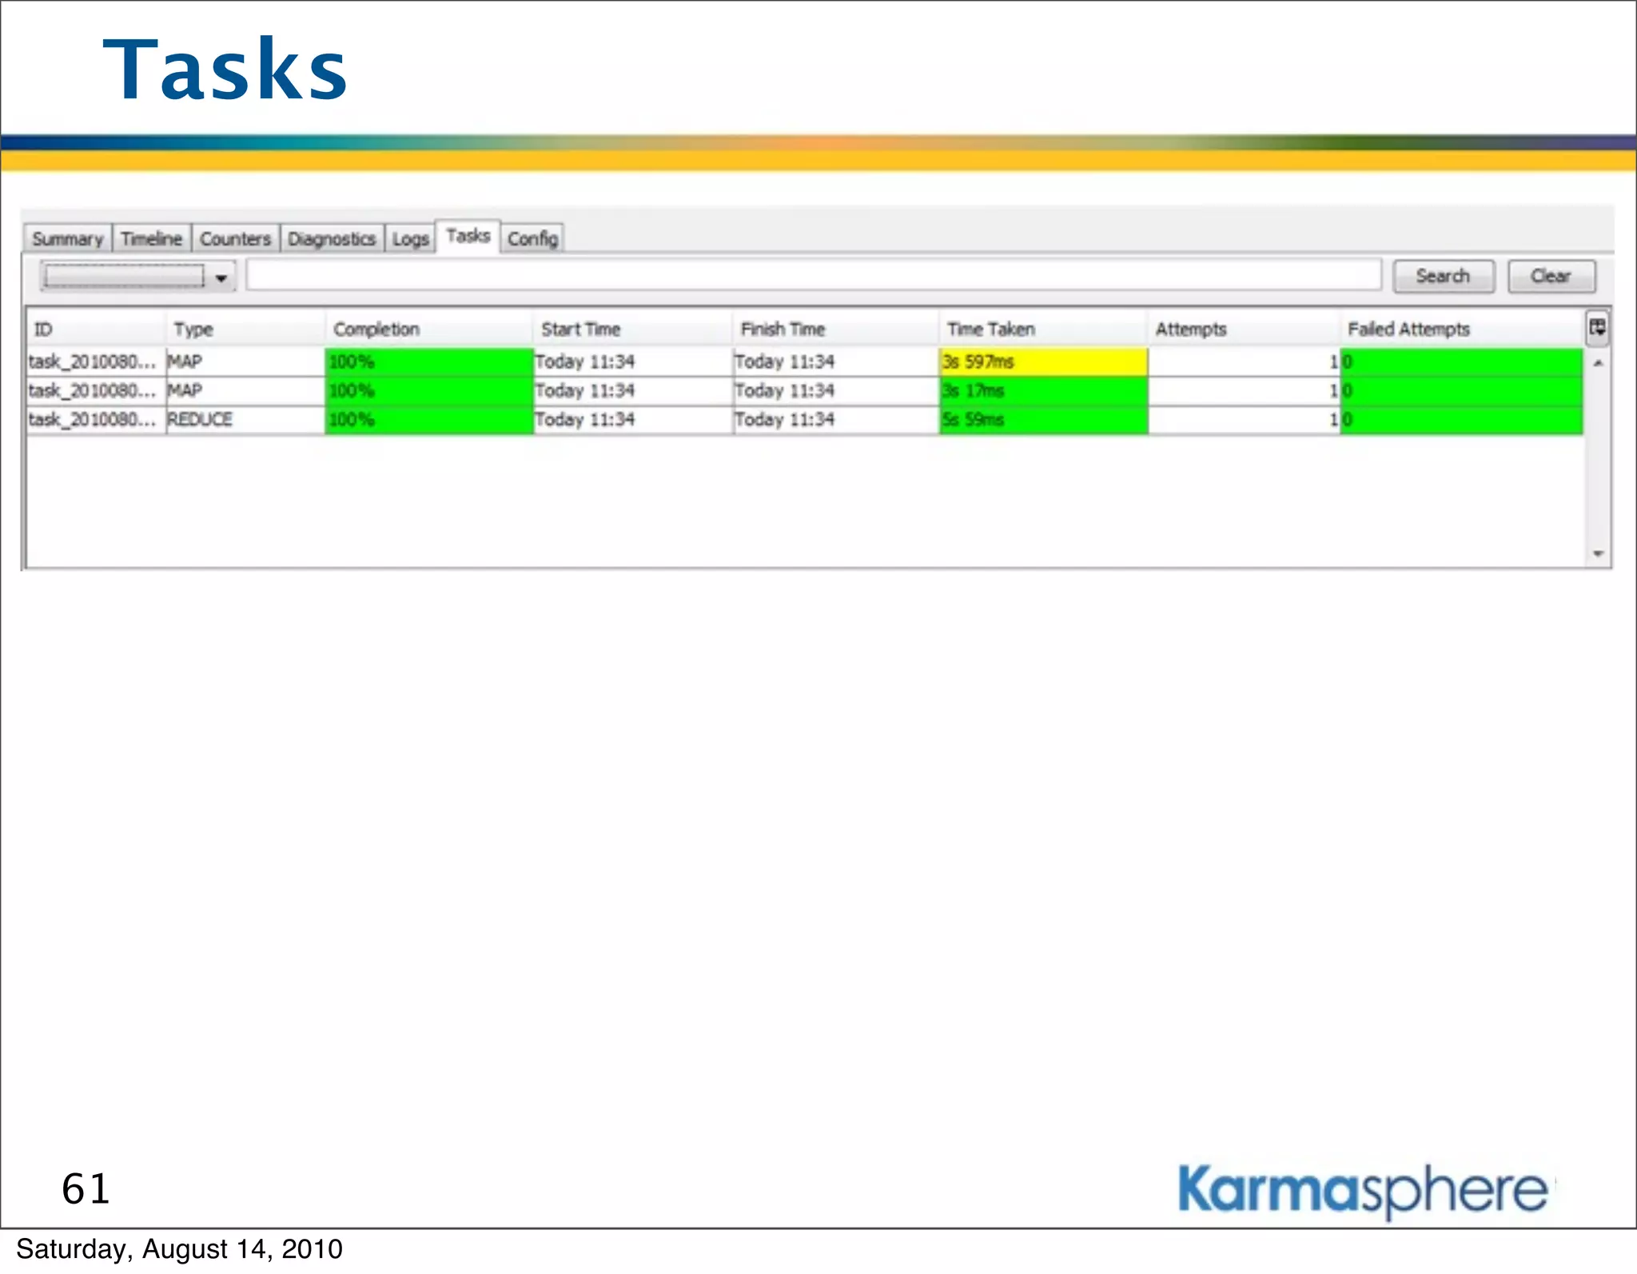Select the REDUCE task row
1637x1274 pixels.
coord(200,420)
